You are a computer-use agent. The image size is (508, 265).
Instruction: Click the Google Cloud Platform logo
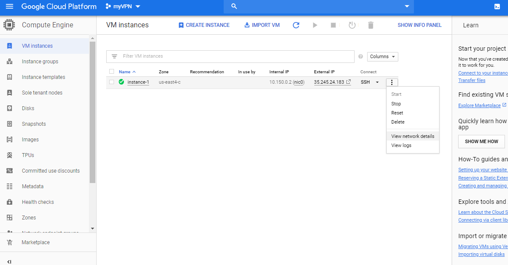[59, 7]
